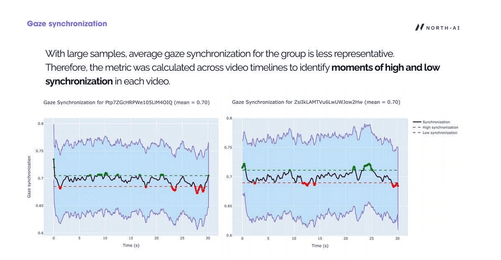Viewport: 501px width, 260px height.
Task: Click the Time (s) axis label under right chart
Action: [x=320, y=246]
